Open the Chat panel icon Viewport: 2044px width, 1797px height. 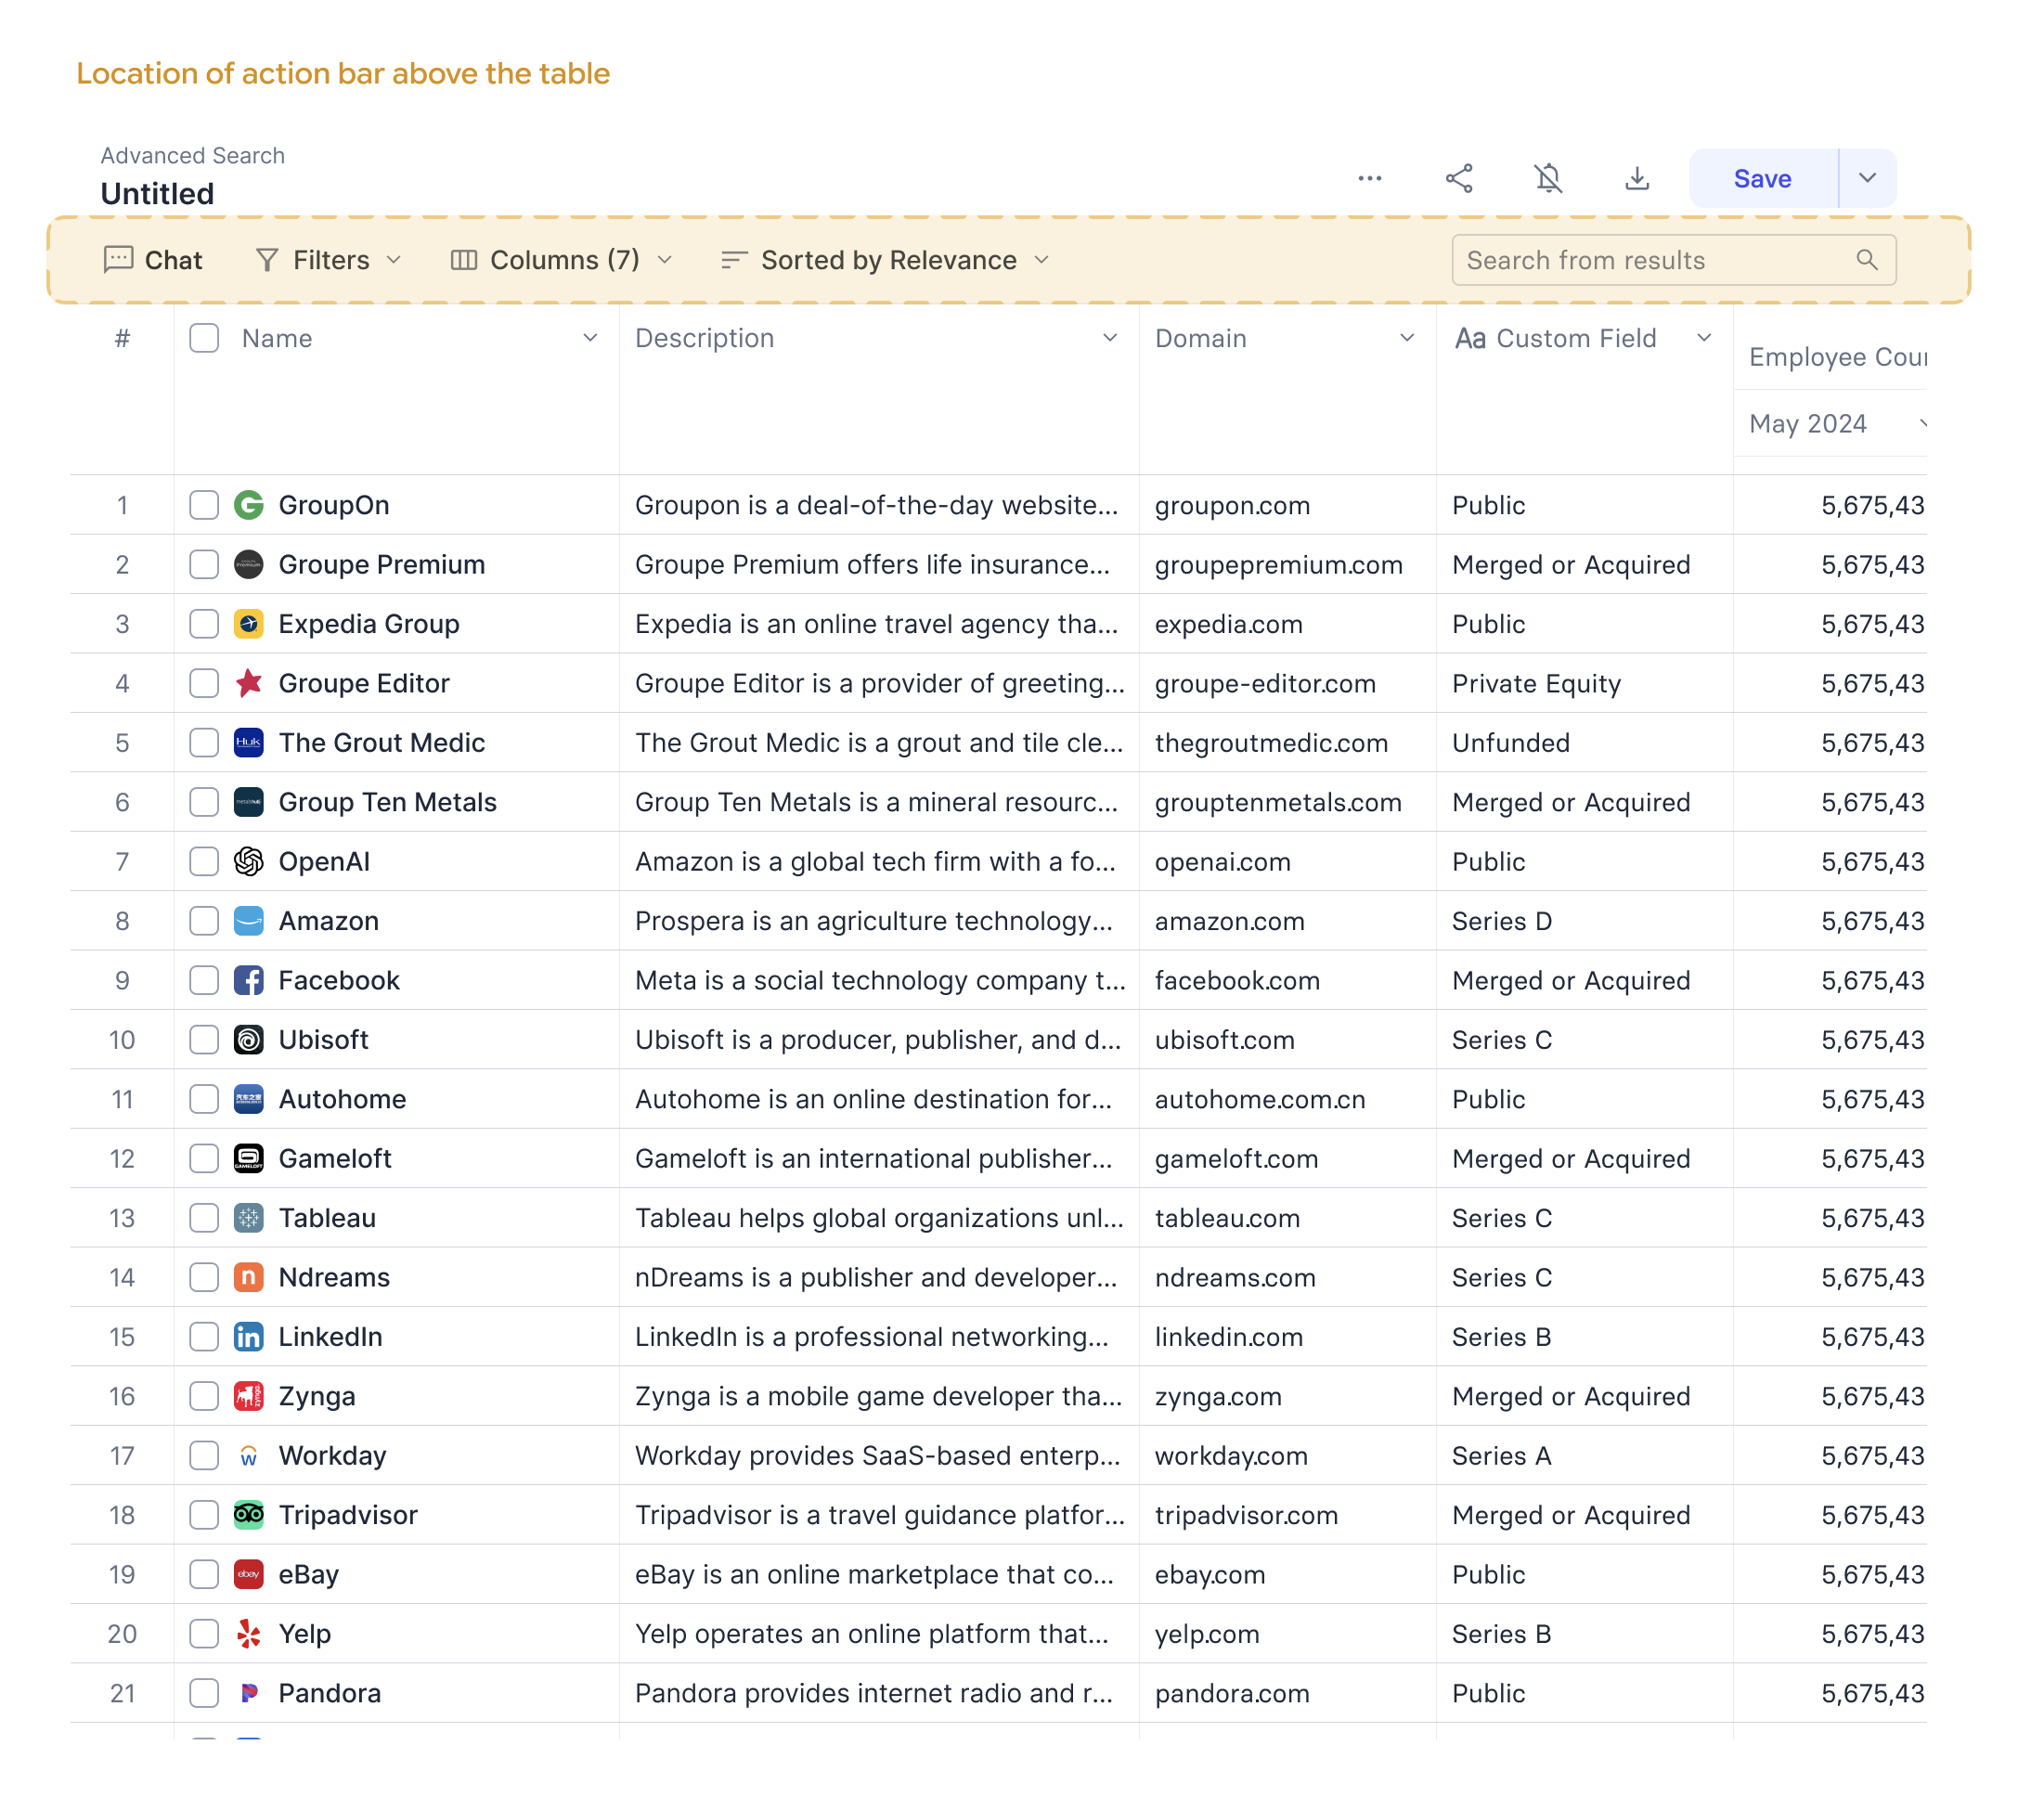point(119,260)
